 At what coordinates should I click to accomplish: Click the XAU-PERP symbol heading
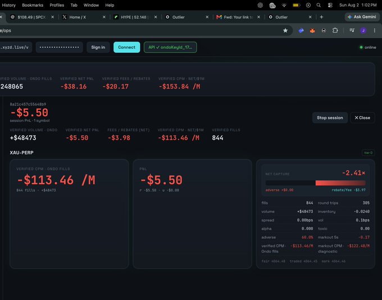tap(22, 153)
